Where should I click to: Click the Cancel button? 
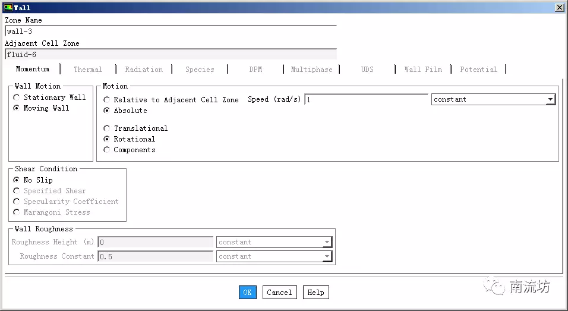[x=280, y=293]
